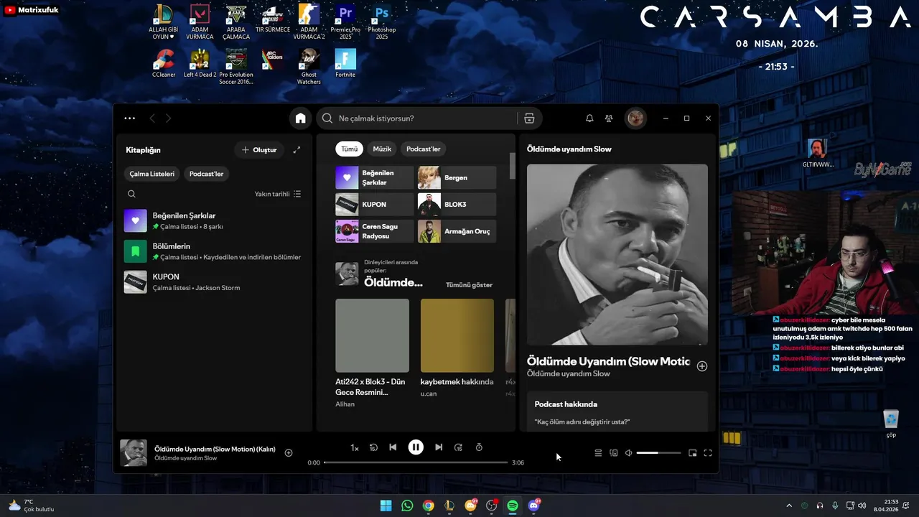This screenshot has height=517, width=919.
Task: Go forward with right chevron arrow
Action: point(169,118)
